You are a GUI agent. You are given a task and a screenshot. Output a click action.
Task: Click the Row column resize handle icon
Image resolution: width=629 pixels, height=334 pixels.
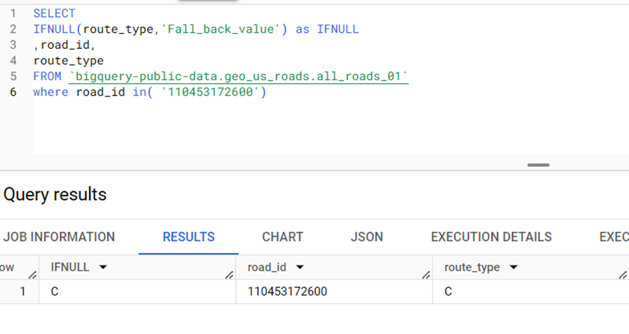32,275
